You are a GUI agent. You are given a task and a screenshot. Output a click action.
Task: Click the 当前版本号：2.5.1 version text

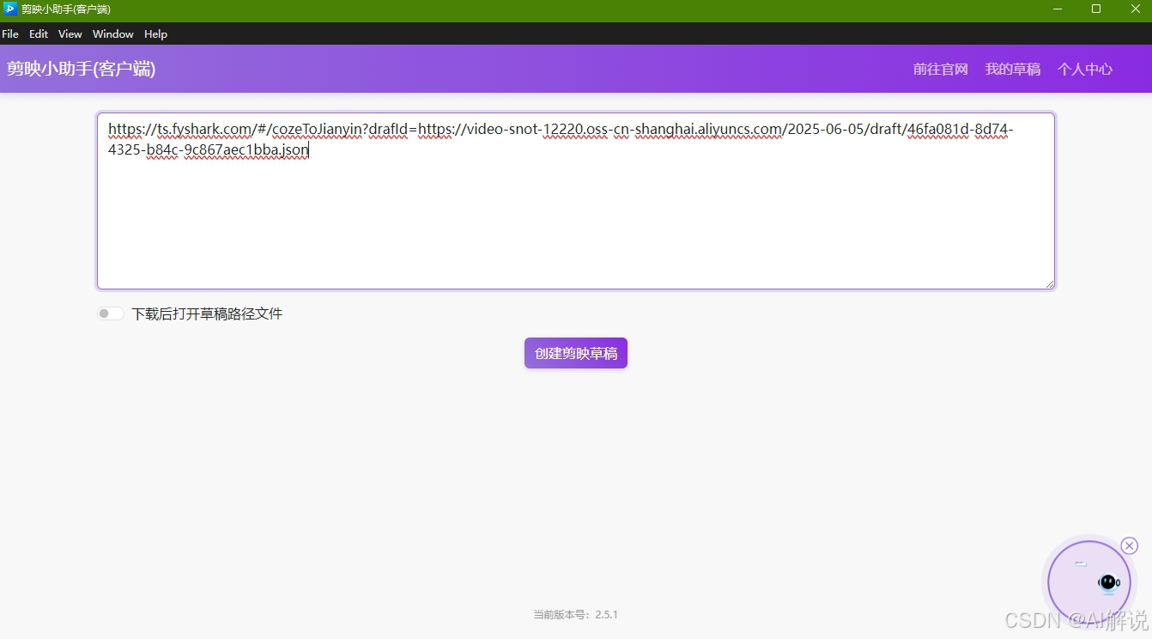click(576, 614)
